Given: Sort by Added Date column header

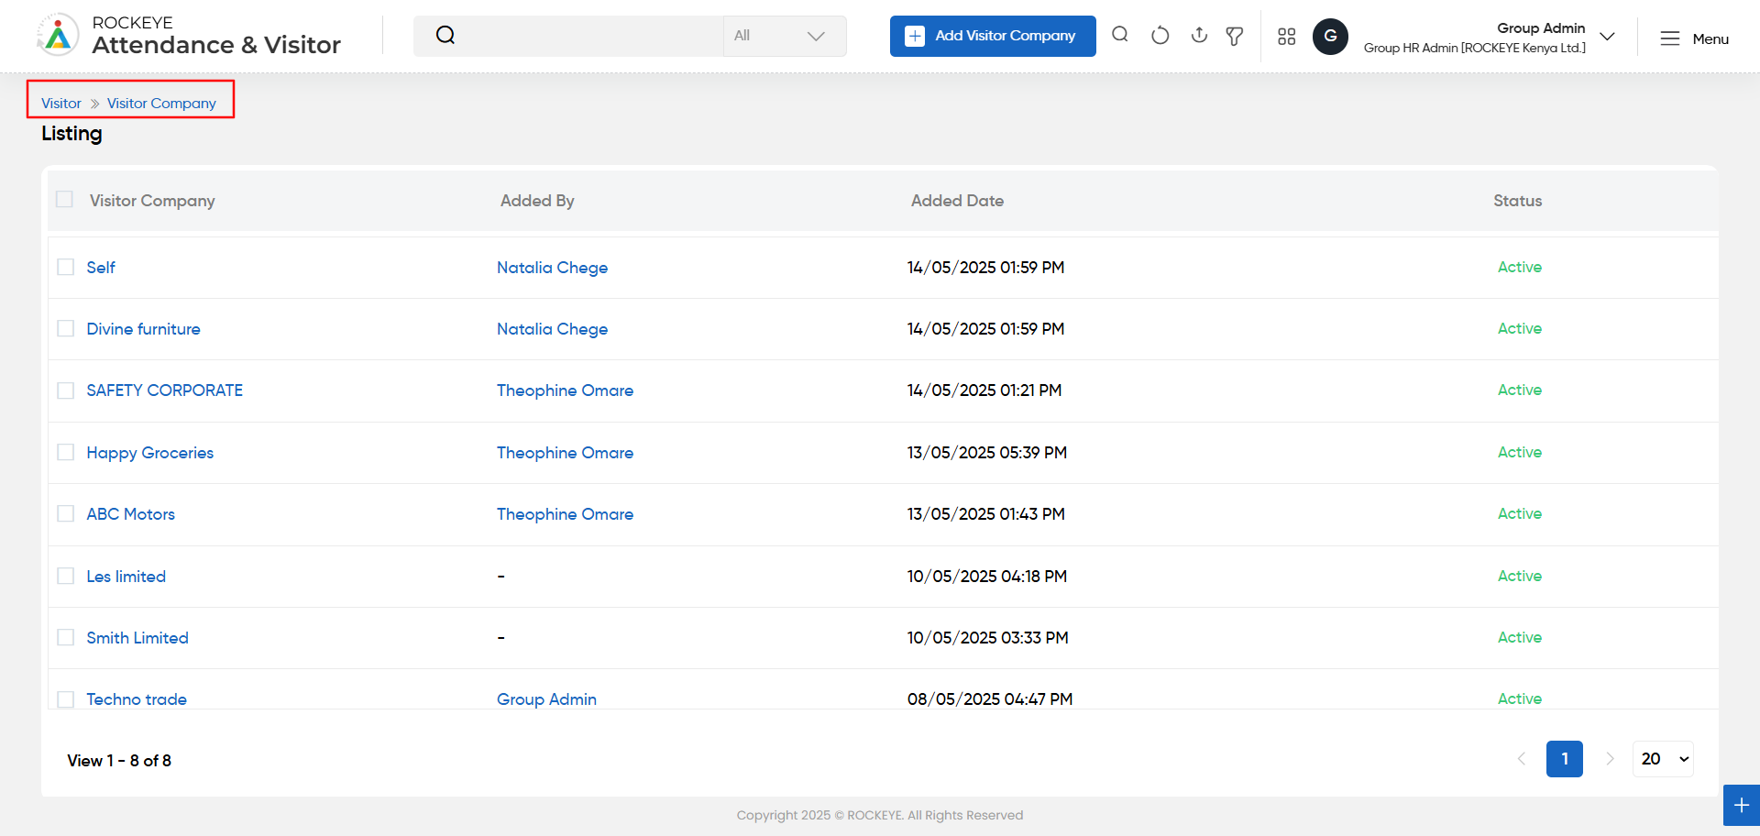Looking at the screenshot, I should click(957, 201).
